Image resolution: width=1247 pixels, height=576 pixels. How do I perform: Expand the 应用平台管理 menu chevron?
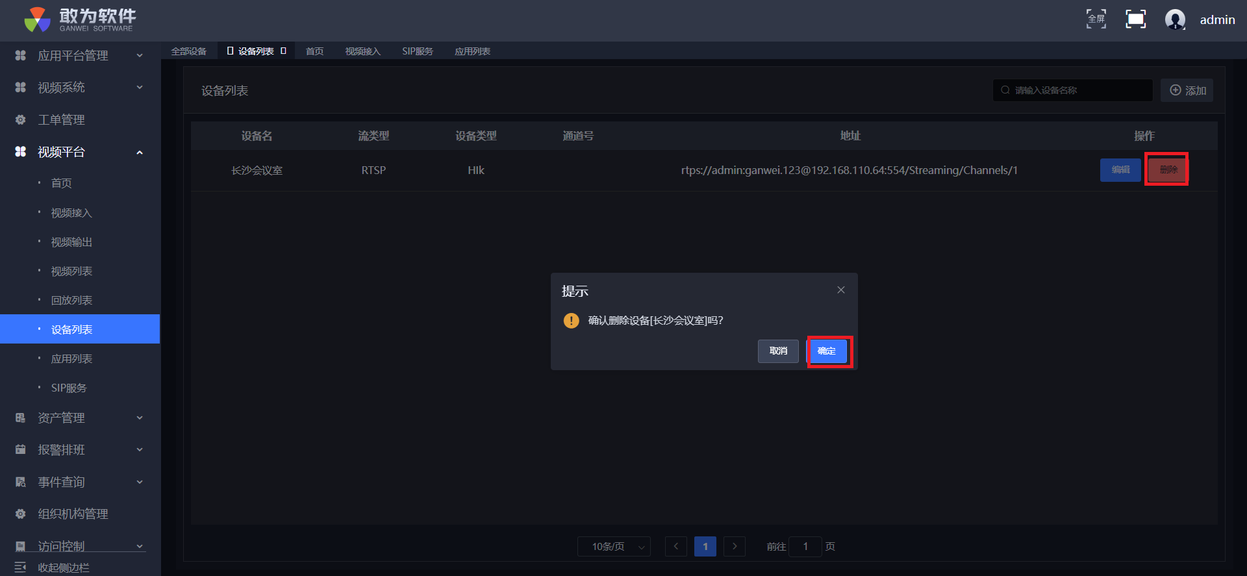(x=140, y=55)
